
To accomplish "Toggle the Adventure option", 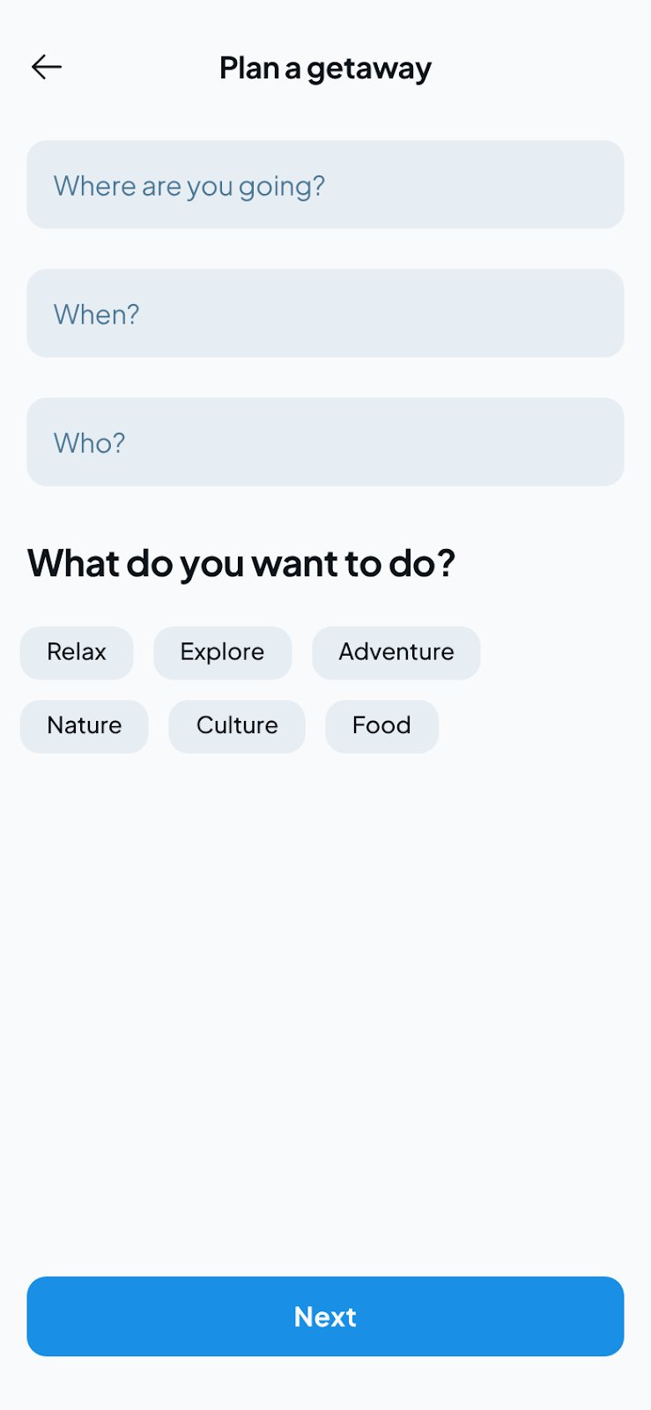I will coord(396,652).
